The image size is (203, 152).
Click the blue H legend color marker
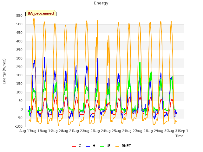tap(88, 146)
